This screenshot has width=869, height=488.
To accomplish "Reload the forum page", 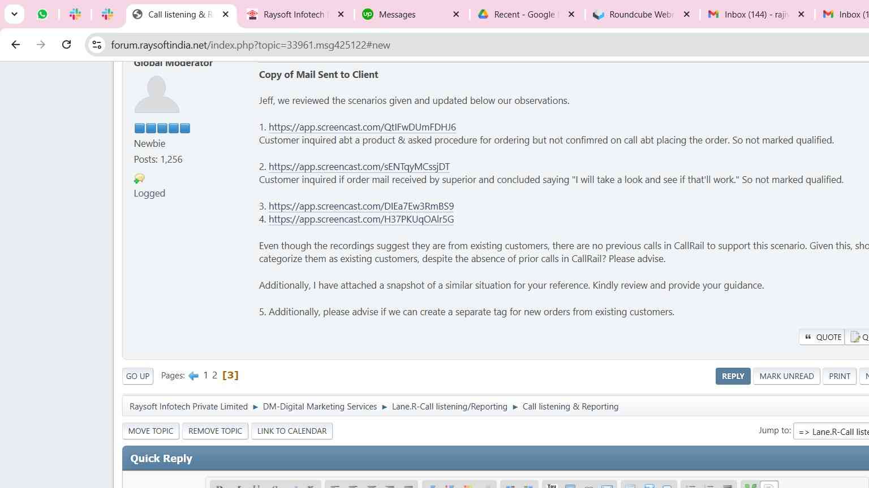I will (66, 45).
